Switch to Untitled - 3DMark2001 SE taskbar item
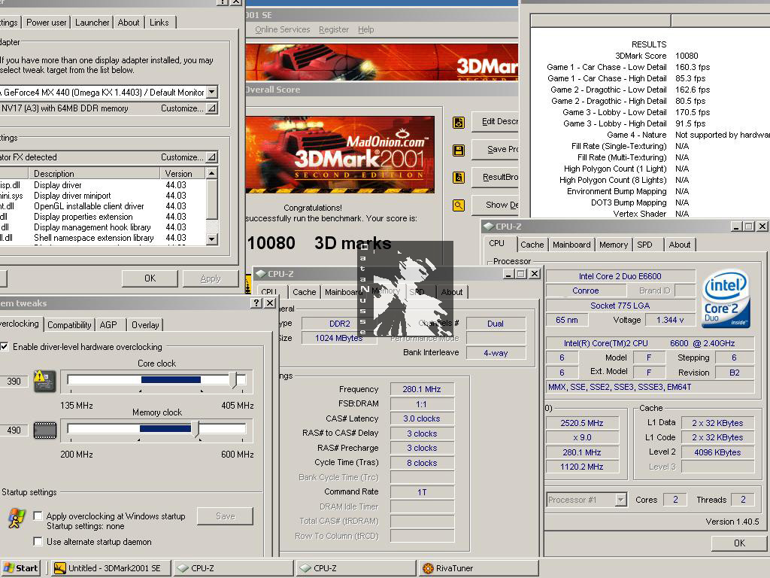770x578 pixels. point(111,568)
